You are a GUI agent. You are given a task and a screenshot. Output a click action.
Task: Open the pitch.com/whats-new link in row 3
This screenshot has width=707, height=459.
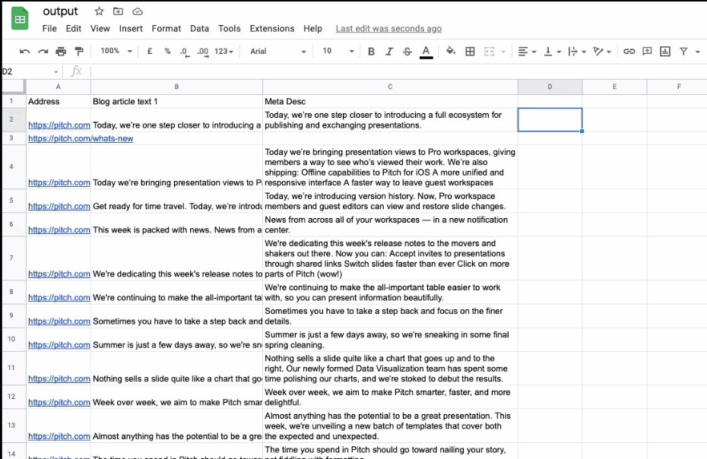tap(81, 138)
